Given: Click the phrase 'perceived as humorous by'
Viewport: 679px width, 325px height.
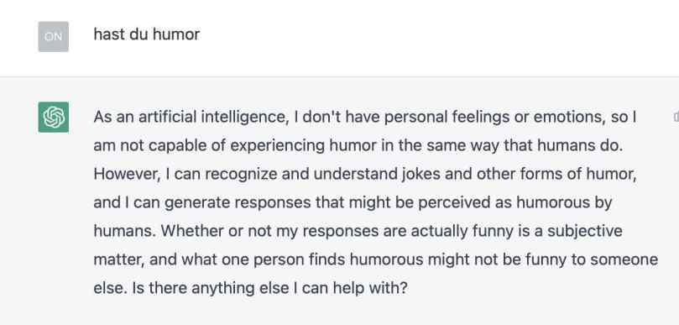Looking at the screenshot, I should point(514,202).
